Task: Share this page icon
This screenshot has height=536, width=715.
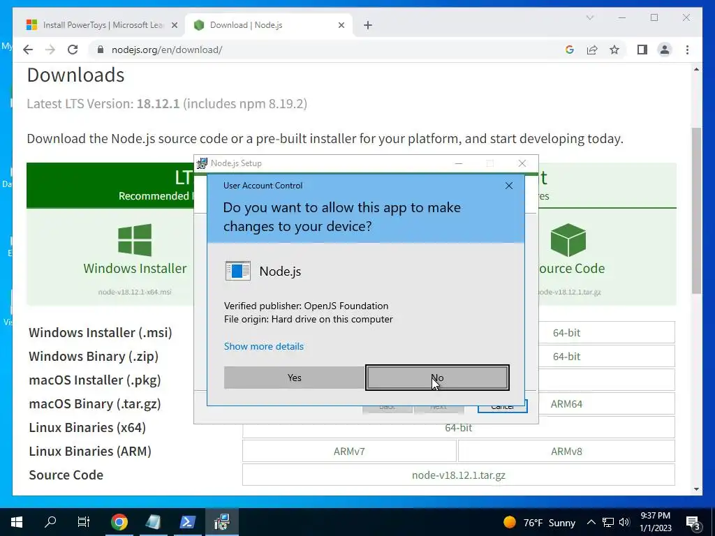Action: [592, 50]
